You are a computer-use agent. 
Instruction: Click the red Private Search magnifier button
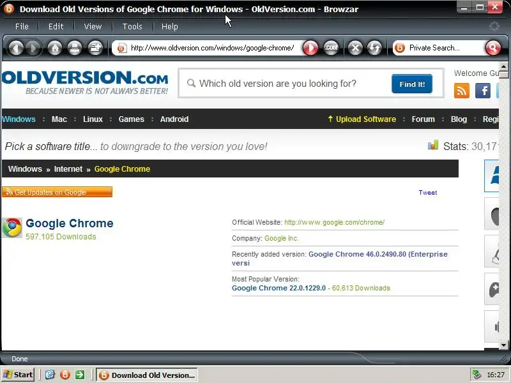(x=492, y=49)
